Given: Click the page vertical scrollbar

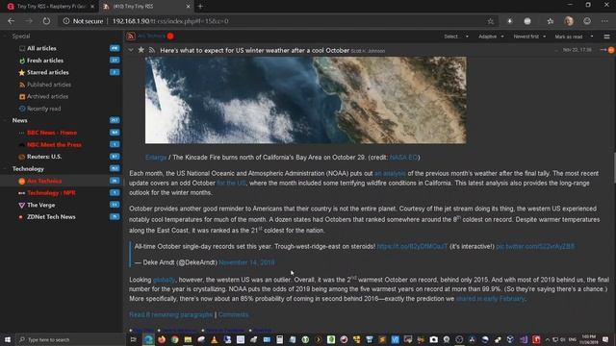Looking at the screenshot, I should click(x=613, y=167).
